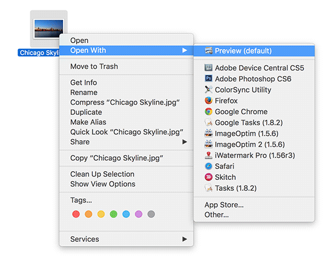Image resolution: width=329 pixels, height=263 pixels.
Task: Open with Adobe Device Central CS5
Action: [254, 68]
